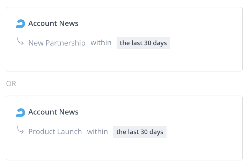The image size is (250, 166).
Task: Click the sub-condition arrow beside New Partnership
Action: 20,42
